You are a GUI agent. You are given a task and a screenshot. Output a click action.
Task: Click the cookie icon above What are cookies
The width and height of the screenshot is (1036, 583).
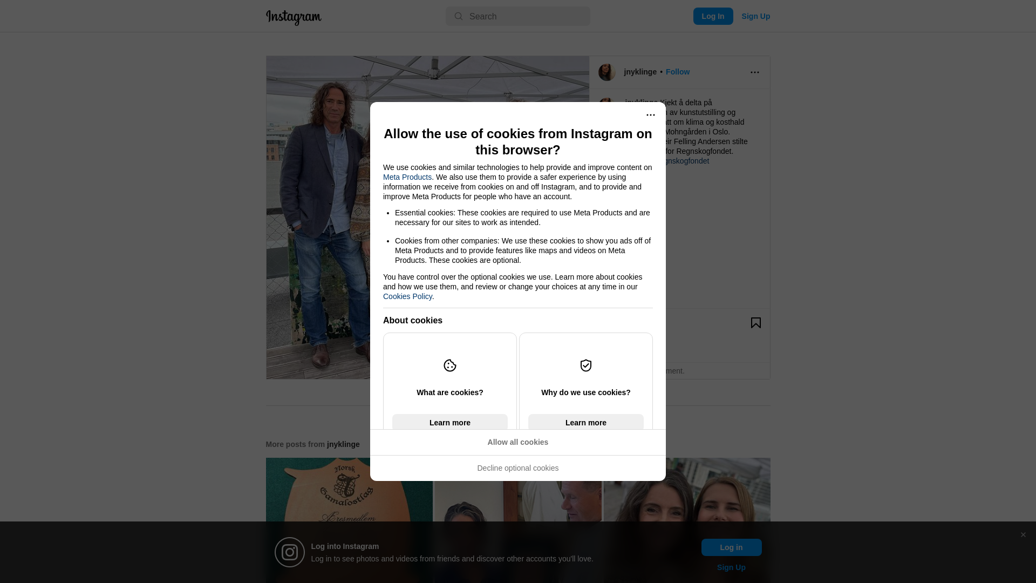(x=450, y=365)
